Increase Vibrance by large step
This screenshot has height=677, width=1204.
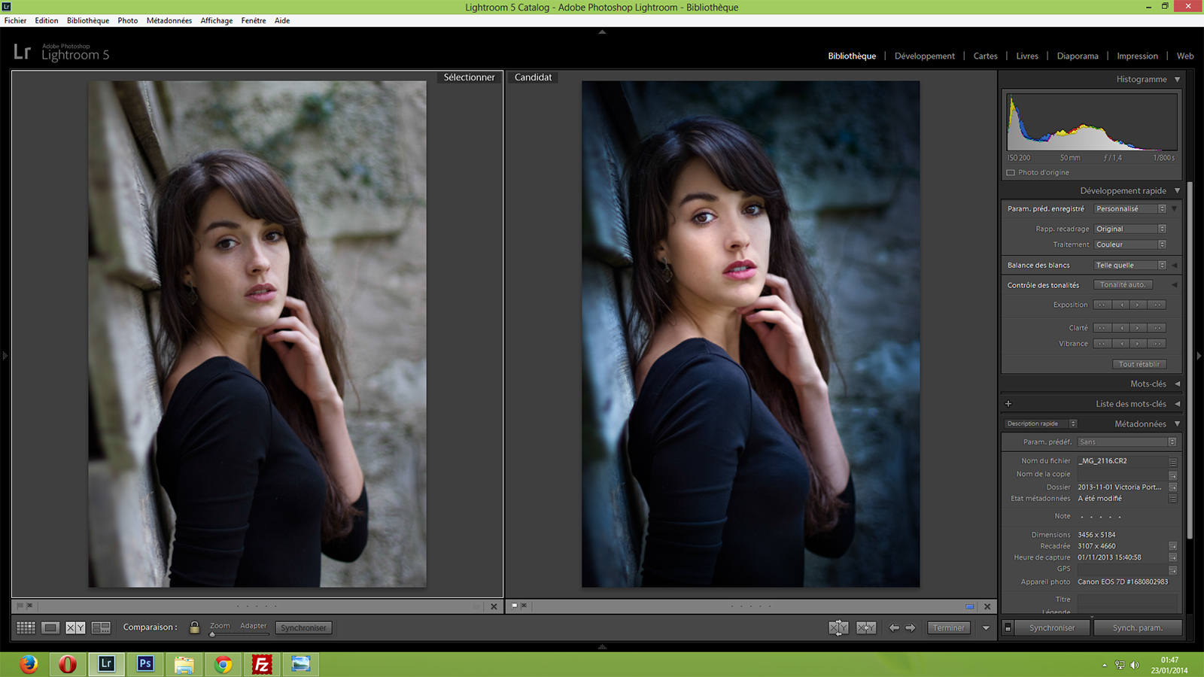(1157, 344)
